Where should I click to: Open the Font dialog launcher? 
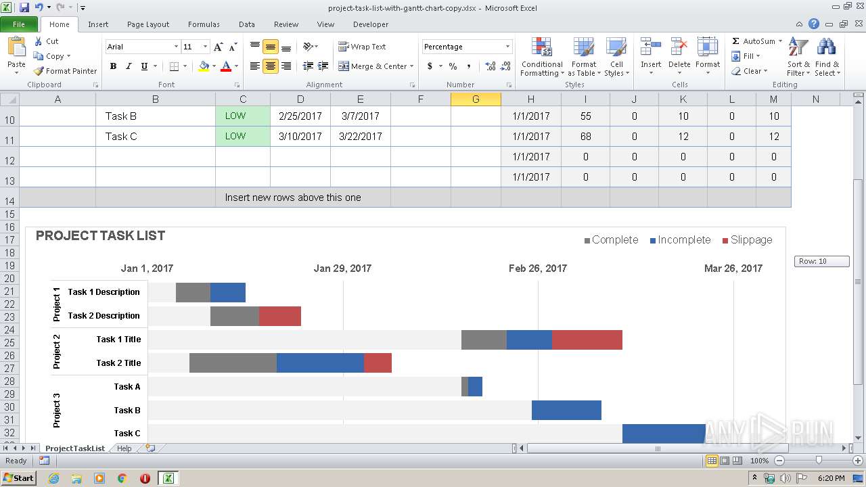tap(237, 85)
